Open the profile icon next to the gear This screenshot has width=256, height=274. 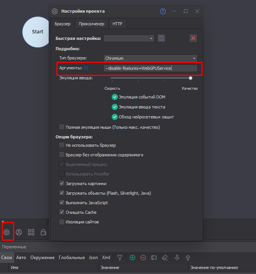click(x=19, y=232)
